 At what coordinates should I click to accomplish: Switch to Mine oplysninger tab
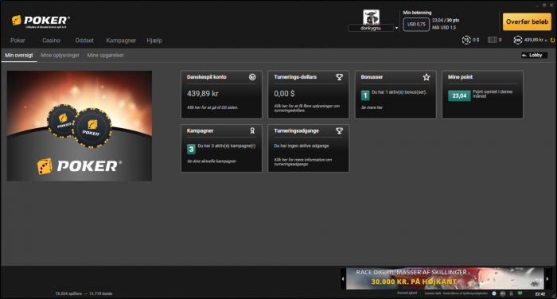click(60, 56)
